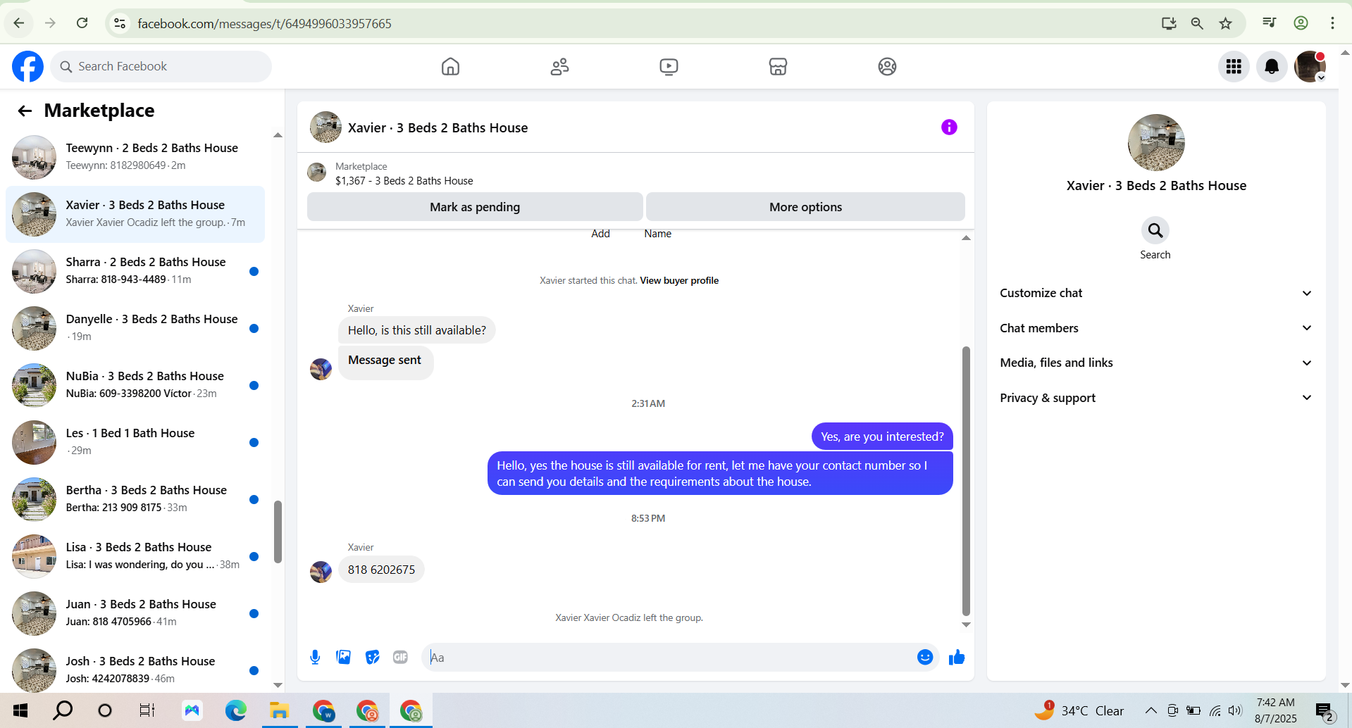This screenshot has width=1352, height=728.
Task: Select Xavier 3 Beds 2 Baths chat
Action: (135, 214)
